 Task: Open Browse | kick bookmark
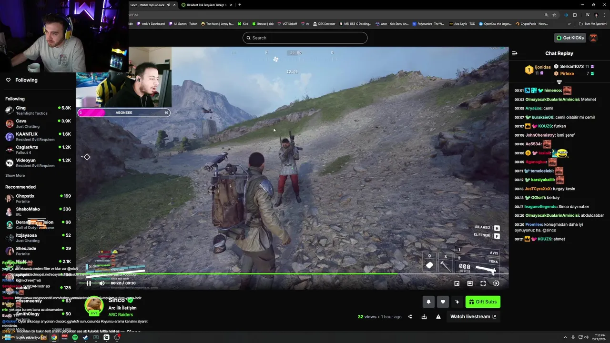(x=263, y=24)
